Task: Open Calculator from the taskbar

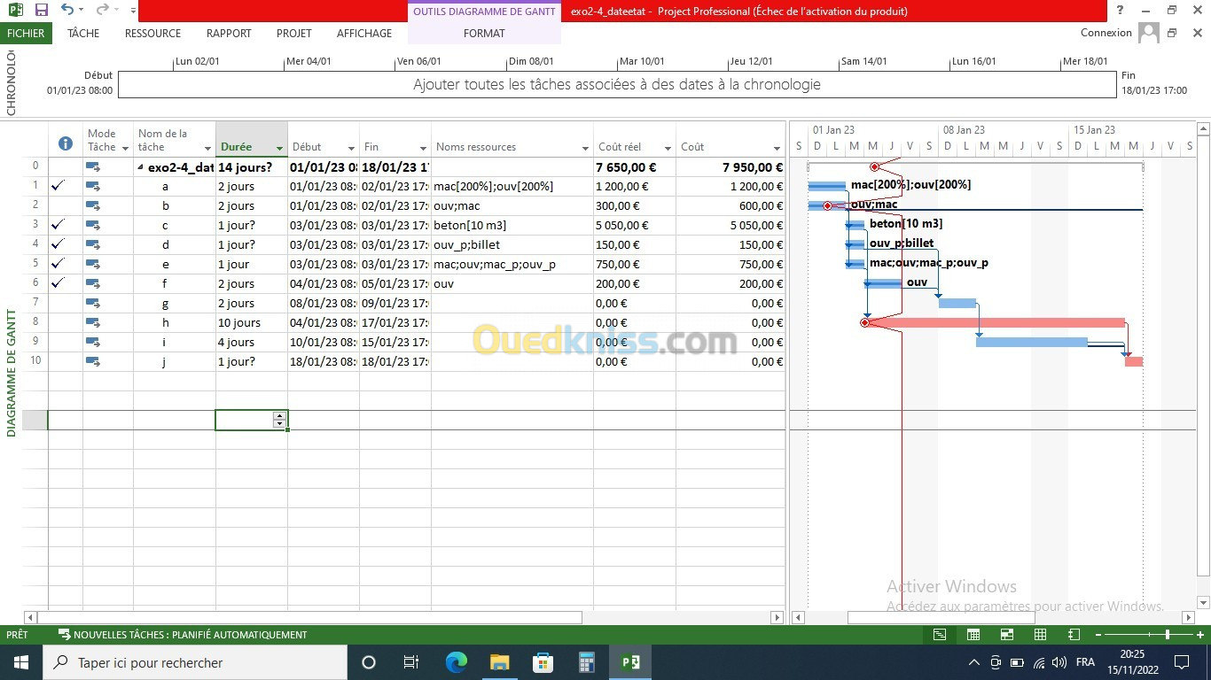Action: tap(586, 662)
